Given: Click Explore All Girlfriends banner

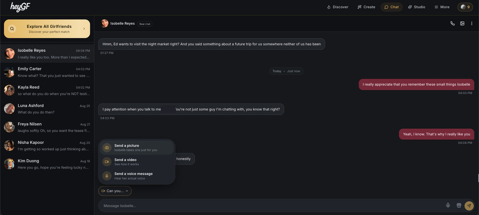Looking at the screenshot, I should coord(47,29).
